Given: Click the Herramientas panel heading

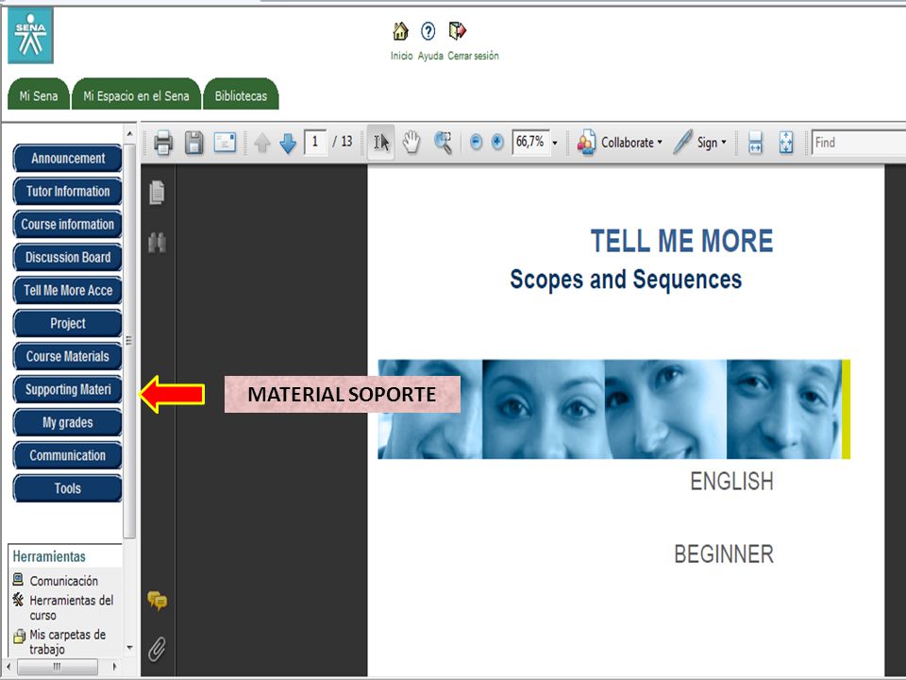Looking at the screenshot, I should pyautogui.click(x=49, y=556).
